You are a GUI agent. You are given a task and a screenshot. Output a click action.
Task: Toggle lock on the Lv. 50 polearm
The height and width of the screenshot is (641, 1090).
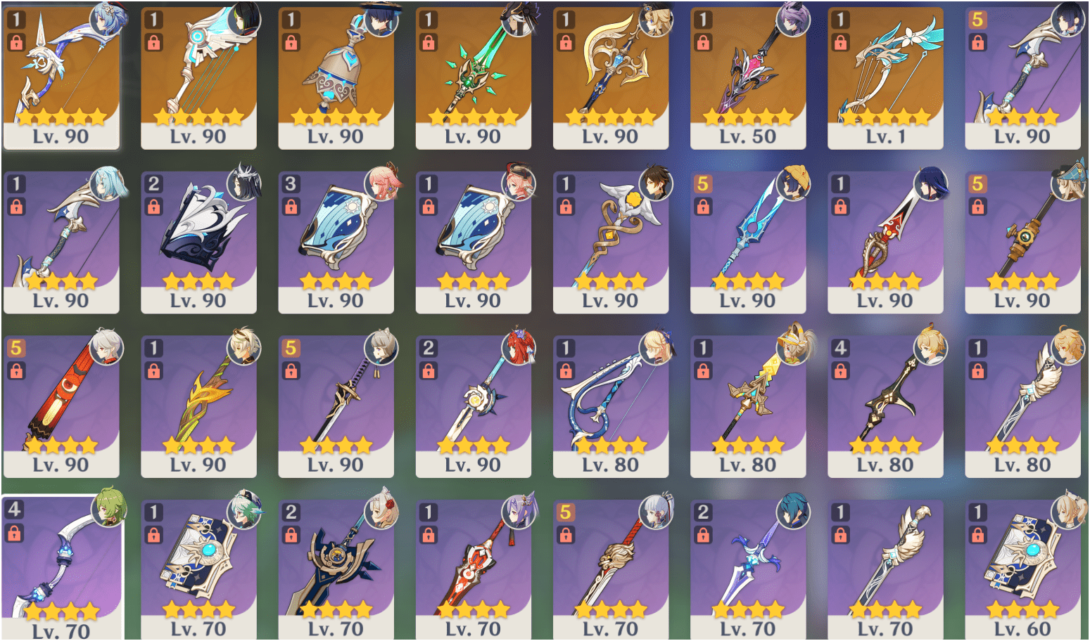pyautogui.click(x=703, y=43)
